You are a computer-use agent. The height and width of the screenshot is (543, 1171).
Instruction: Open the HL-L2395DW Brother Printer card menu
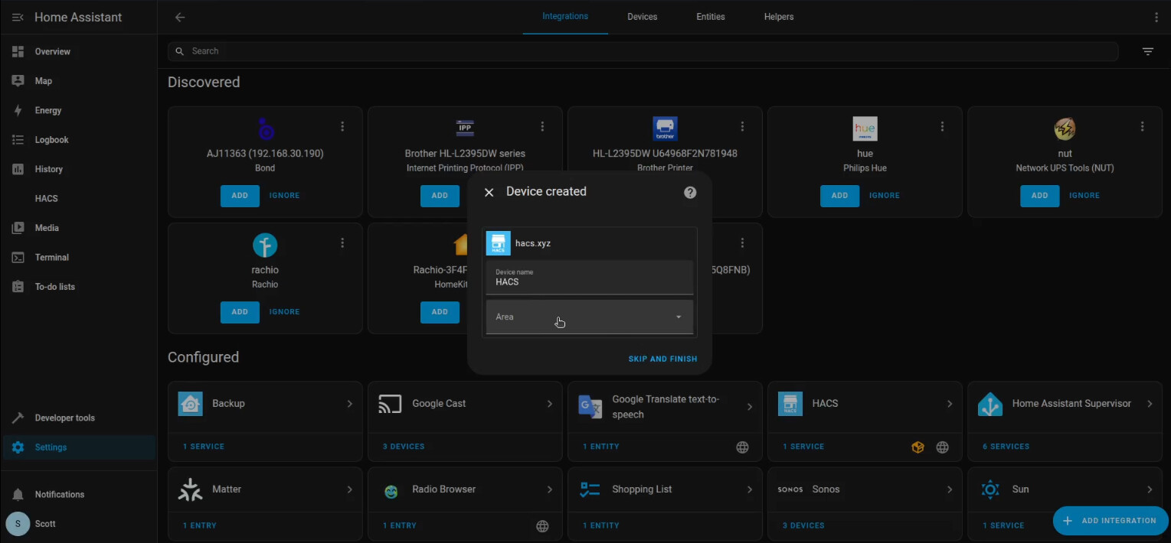pyautogui.click(x=742, y=126)
